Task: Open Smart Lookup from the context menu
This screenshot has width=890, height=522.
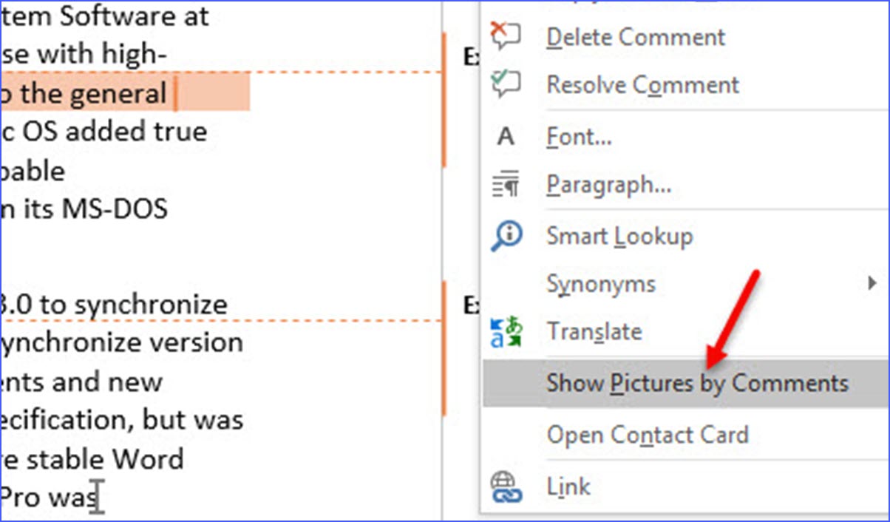Action: 619,235
